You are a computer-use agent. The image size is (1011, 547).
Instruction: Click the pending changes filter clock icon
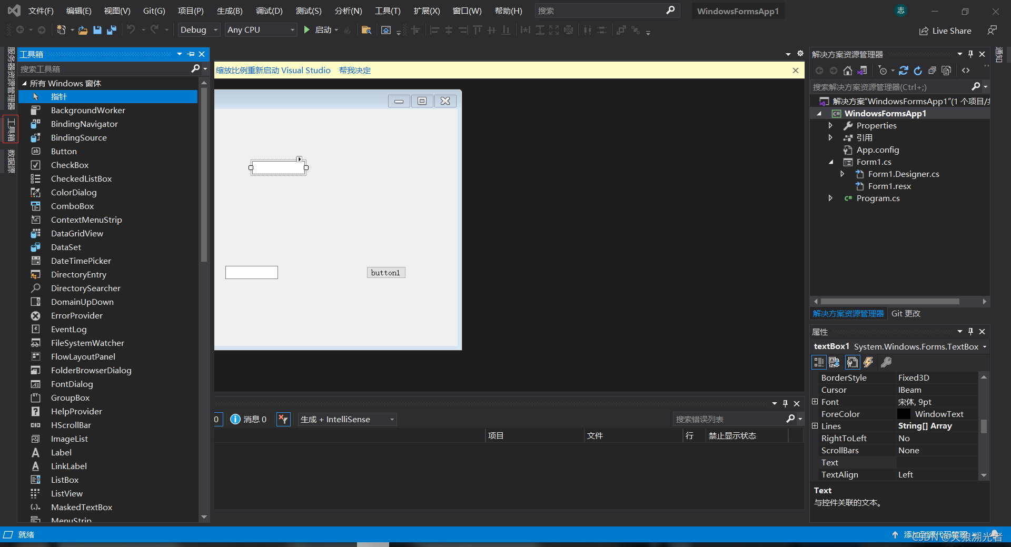pyautogui.click(x=883, y=71)
